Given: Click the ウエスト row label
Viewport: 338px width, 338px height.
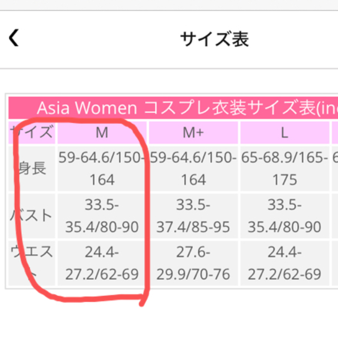Looking at the screenshot, I should click(x=32, y=263).
